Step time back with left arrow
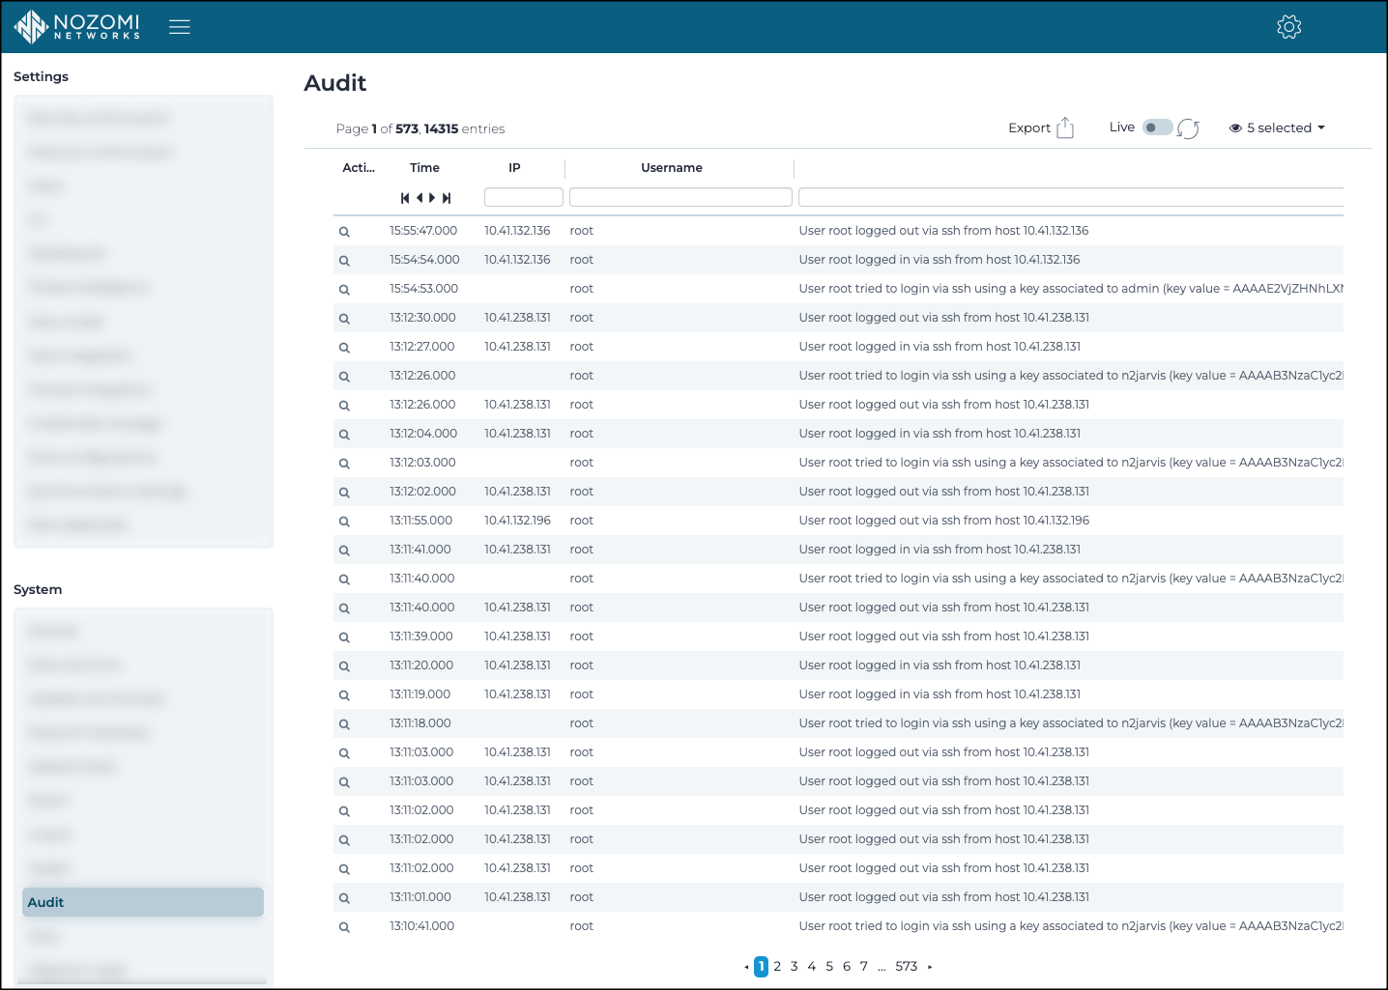1388x990 pixels. click(x=419, y=198)
